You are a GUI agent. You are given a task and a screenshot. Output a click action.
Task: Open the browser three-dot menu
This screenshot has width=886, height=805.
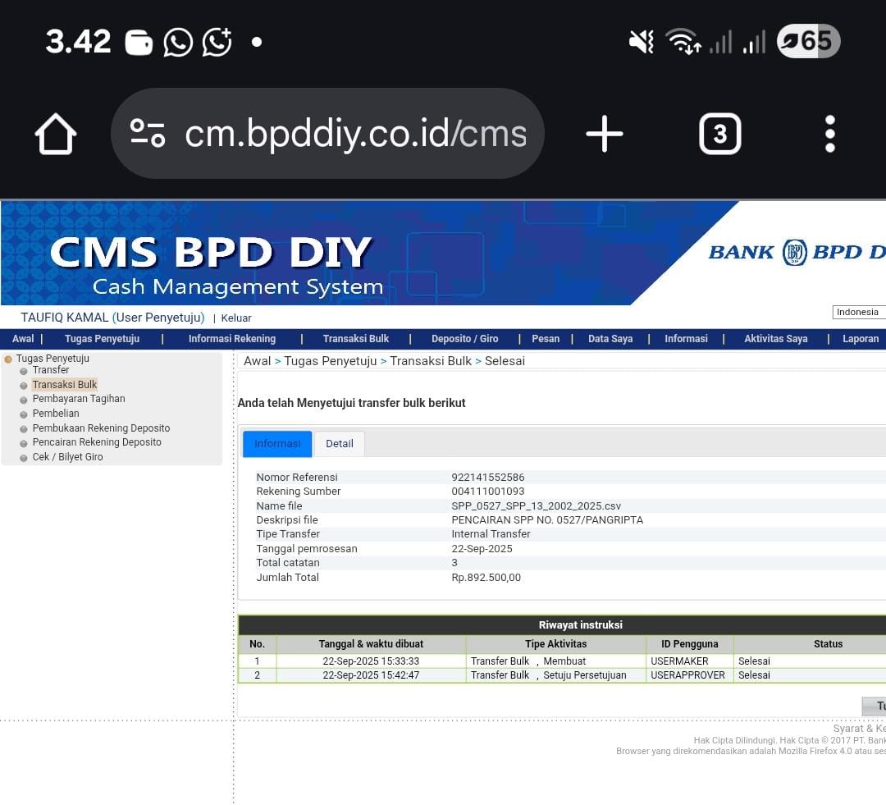[829, 134]
